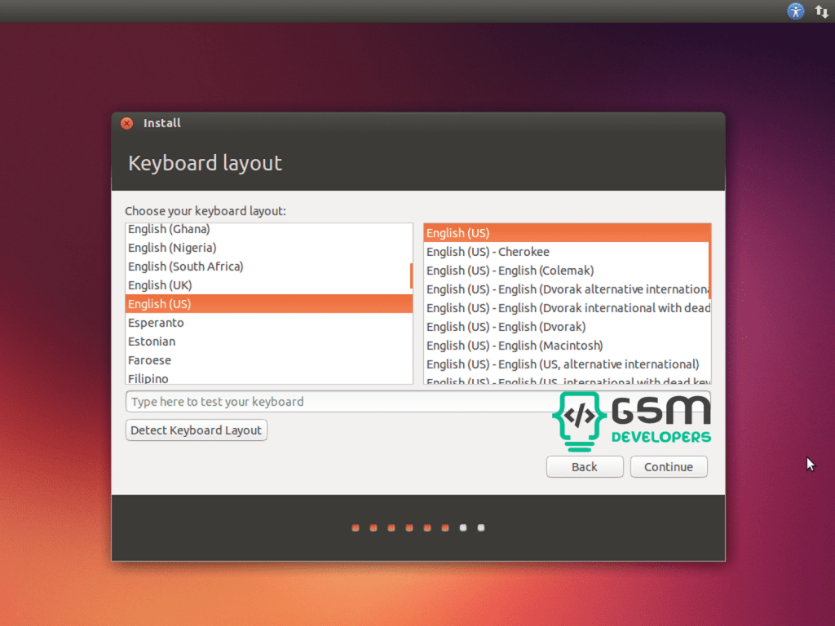
Task: Select Esperanto from the layout list
Action: coord(156,323)
